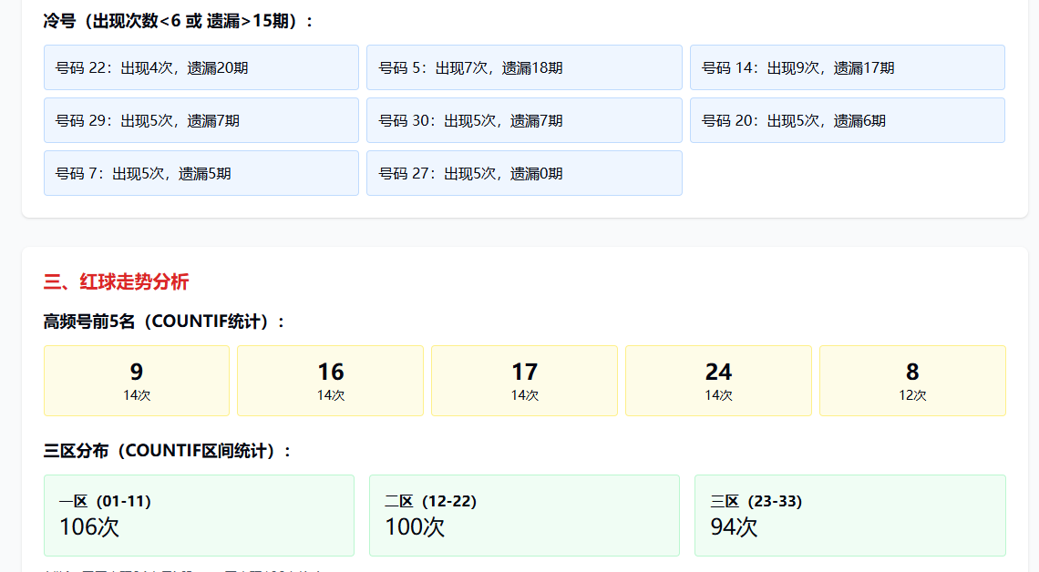1039x572 pixels.
Task: Select the number 8 tile showing 12次
Action: 912,381
